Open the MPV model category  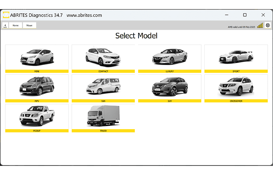(37, 87)
